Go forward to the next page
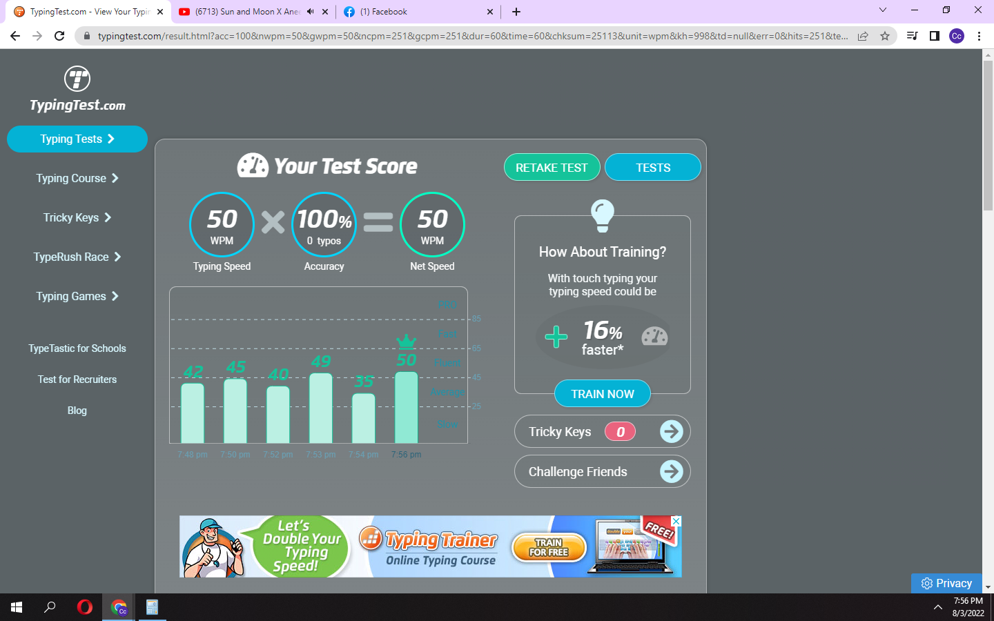This screenshot has height=621, width=994. coord(37,36)
